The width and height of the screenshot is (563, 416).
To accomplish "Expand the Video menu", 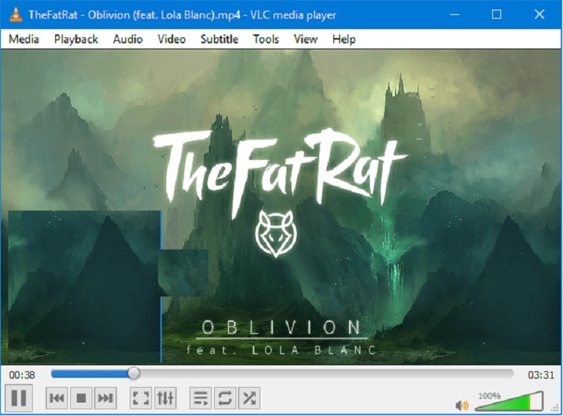I will [172, 39].
